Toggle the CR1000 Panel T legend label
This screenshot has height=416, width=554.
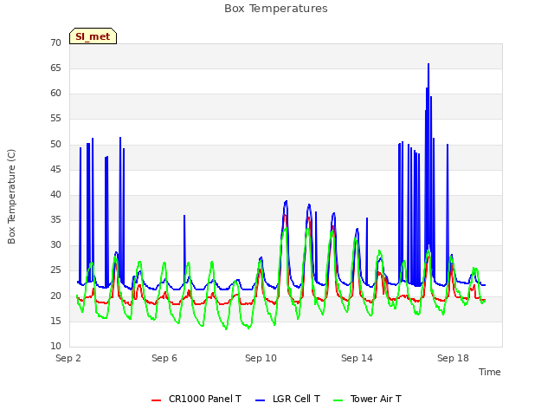pos(205,399)
